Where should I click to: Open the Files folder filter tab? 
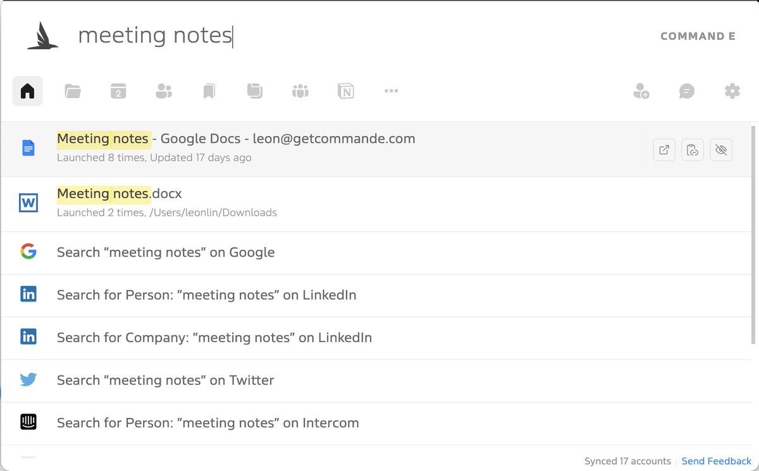73,91
